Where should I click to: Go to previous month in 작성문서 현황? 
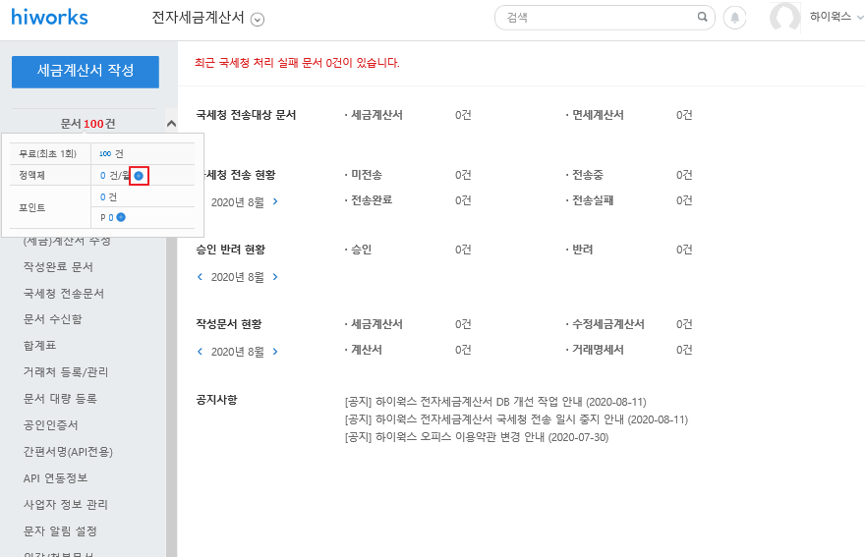[x=201, y=352]
